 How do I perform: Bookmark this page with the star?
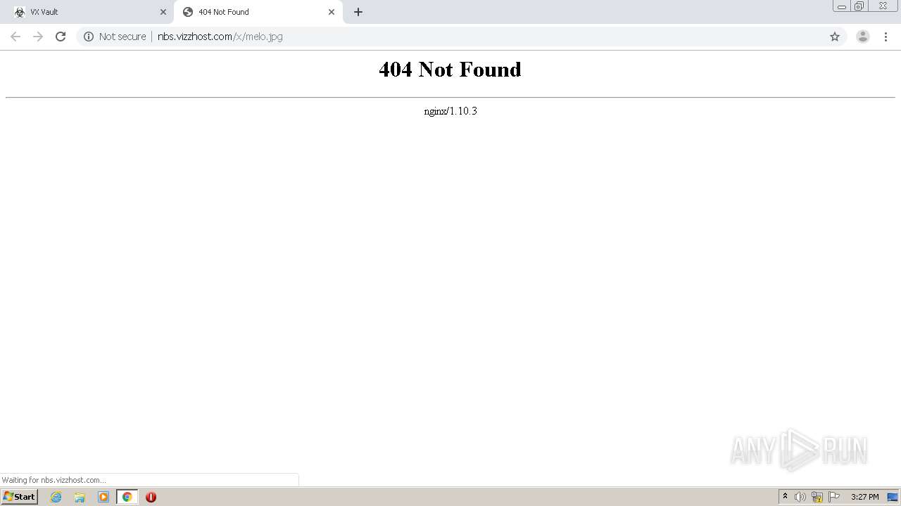pos(835,37)
